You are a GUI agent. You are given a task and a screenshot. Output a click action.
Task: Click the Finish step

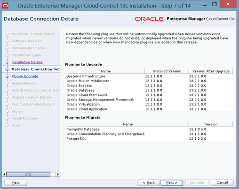pos(16,126)
